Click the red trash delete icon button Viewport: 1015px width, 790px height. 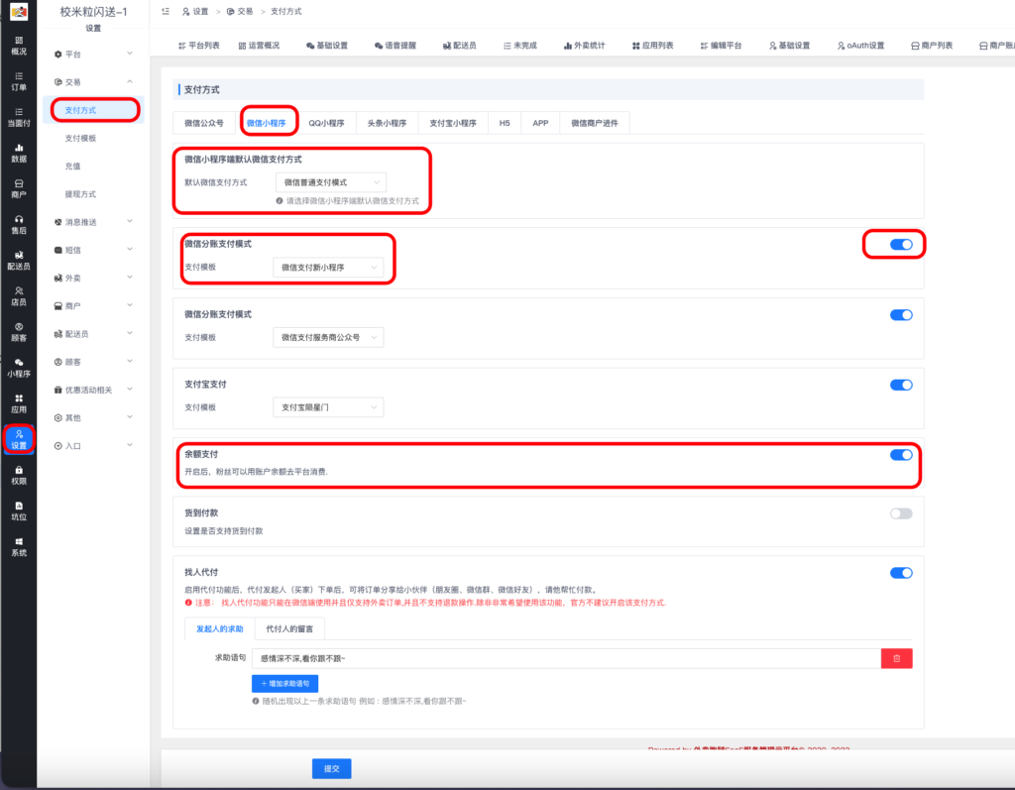(x=896, y=658)
